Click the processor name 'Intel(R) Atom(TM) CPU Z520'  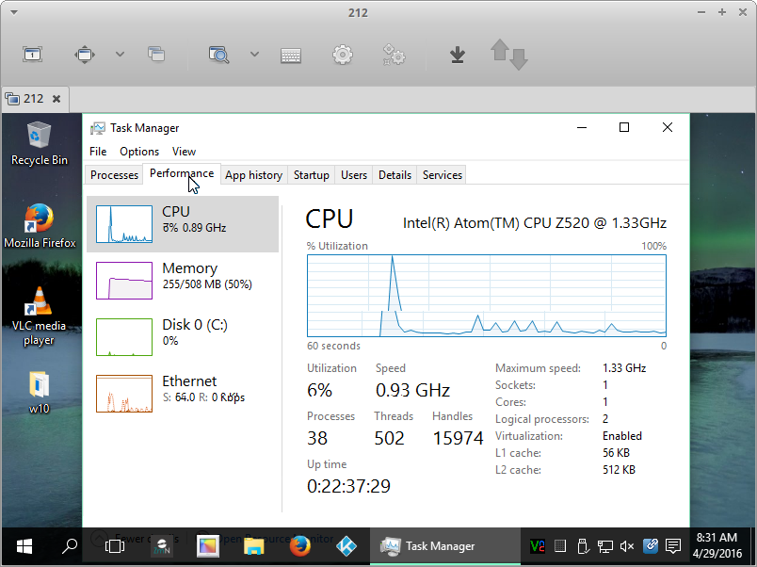535,222
